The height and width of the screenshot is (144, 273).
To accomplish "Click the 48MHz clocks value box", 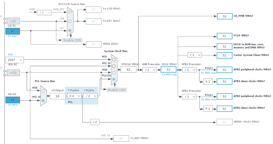I will [224, 122].
